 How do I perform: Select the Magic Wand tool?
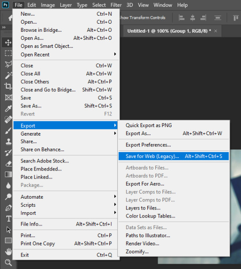click(8, 75)
